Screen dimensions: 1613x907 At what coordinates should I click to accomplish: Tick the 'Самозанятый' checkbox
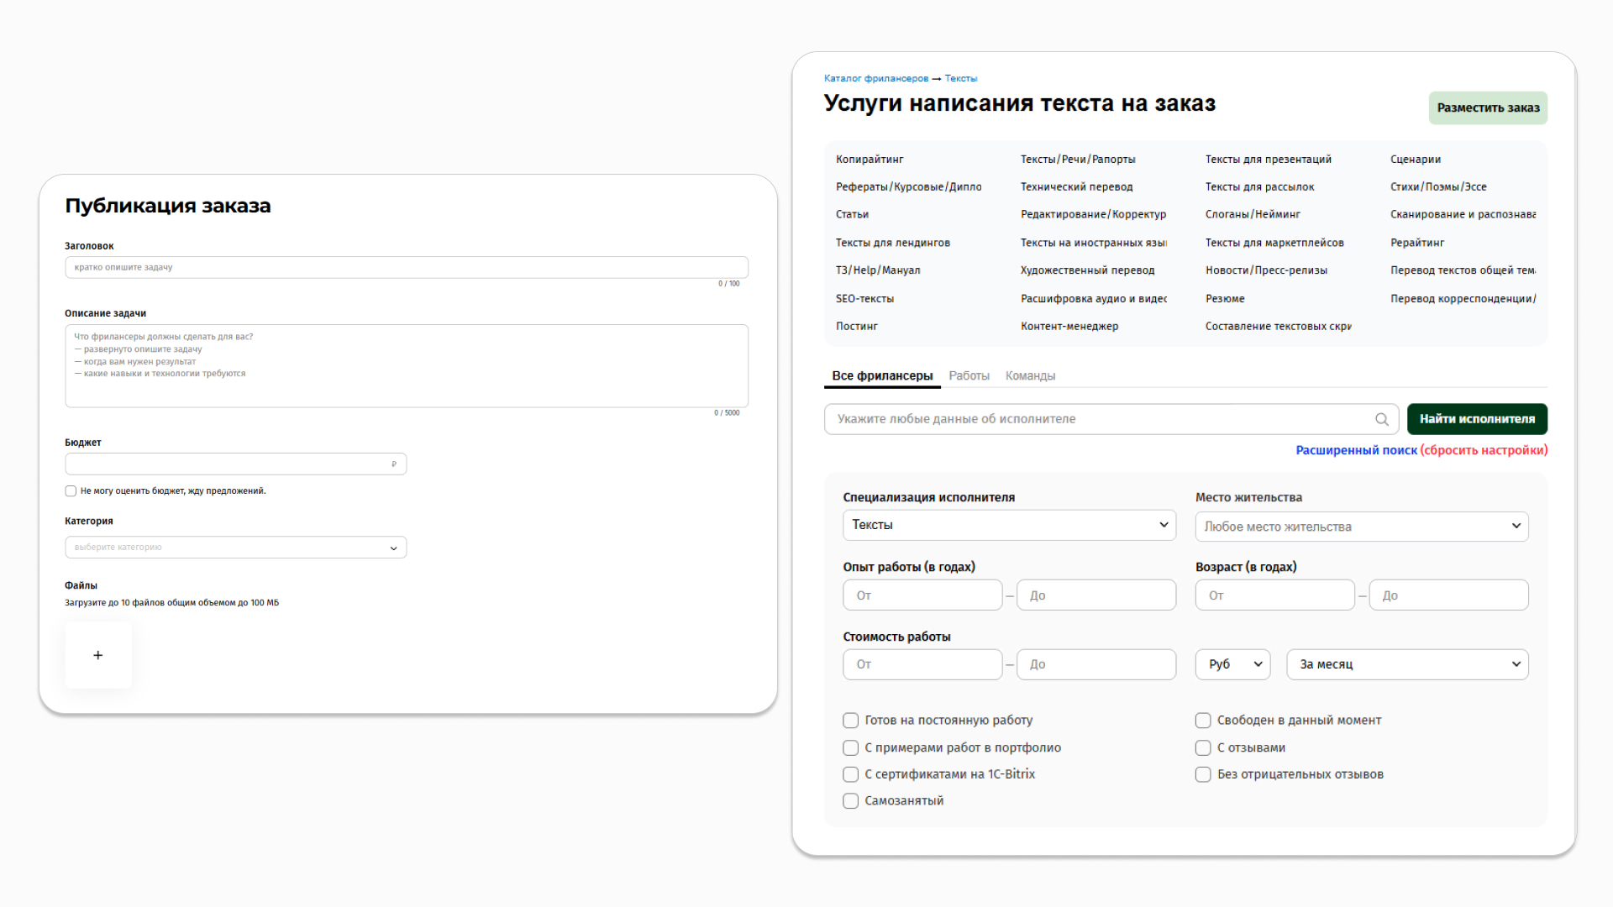850,801
